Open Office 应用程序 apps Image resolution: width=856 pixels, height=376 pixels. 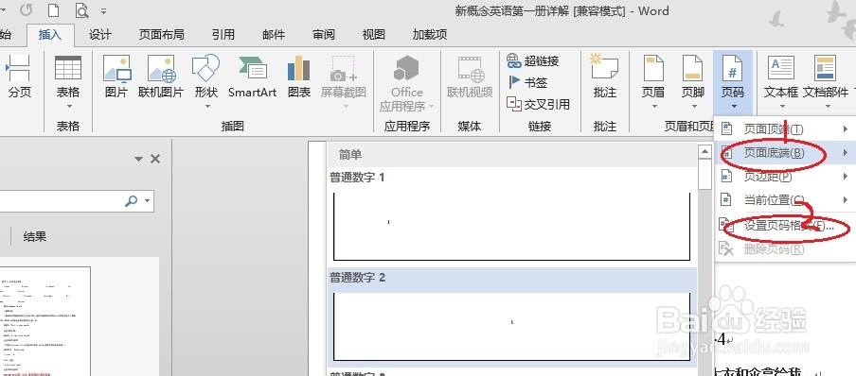point(407,83)
